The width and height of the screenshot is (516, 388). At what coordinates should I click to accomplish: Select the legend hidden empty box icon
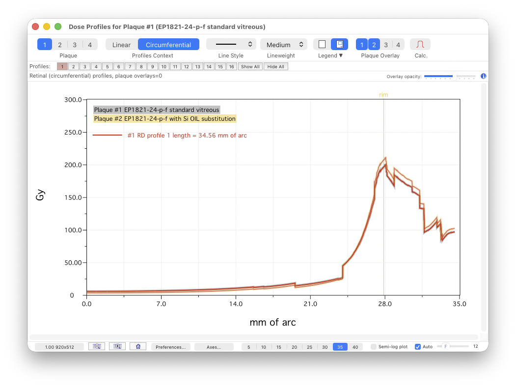pyautogui.click(x=322, y=44)
